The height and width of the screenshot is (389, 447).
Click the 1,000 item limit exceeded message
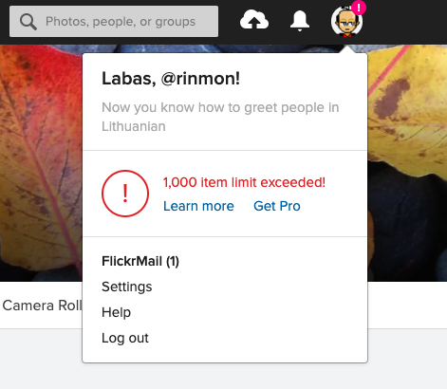click(x=244, y=182)
